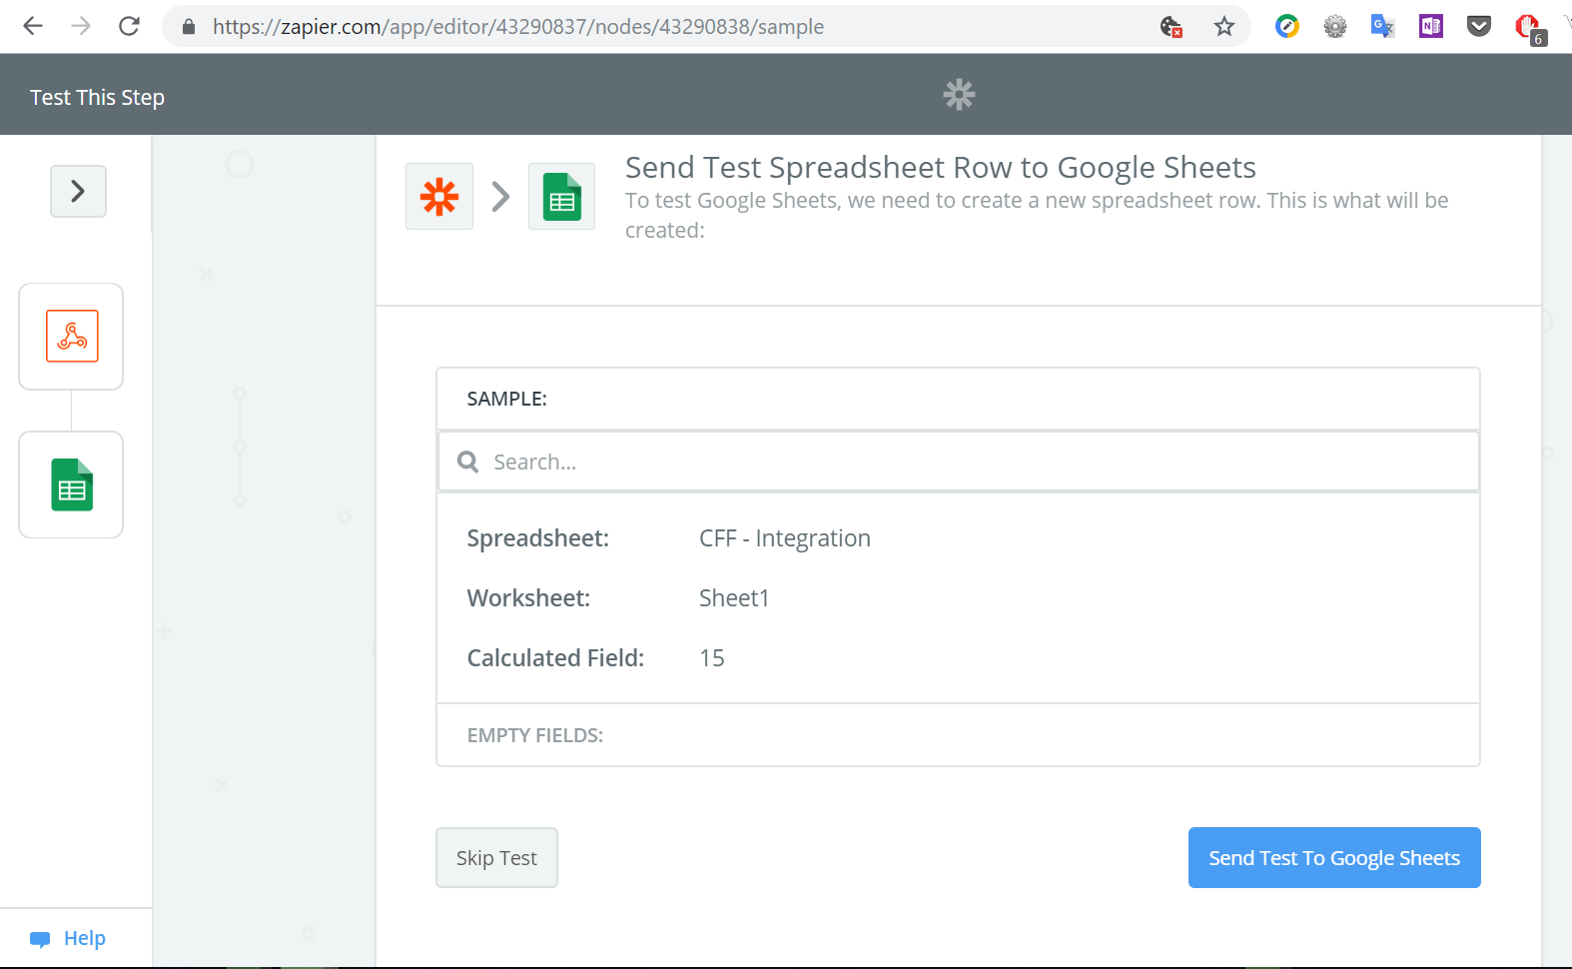Bookmark this page with the star
This screenshot has height=969, width=1572.
1224,27
